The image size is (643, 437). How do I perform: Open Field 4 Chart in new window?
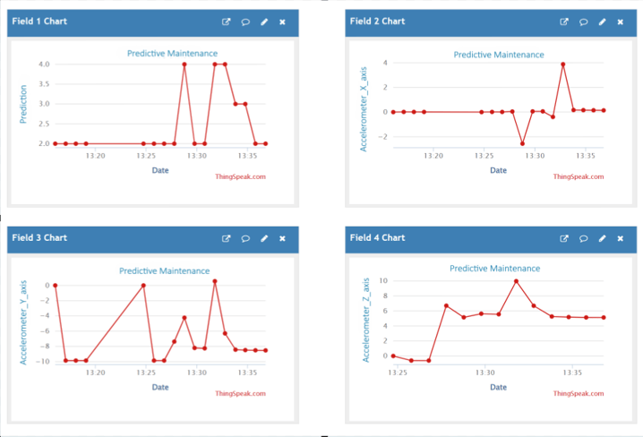564,238
